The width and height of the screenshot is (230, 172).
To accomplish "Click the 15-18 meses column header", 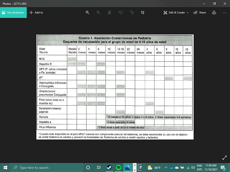I will [121, 51].
